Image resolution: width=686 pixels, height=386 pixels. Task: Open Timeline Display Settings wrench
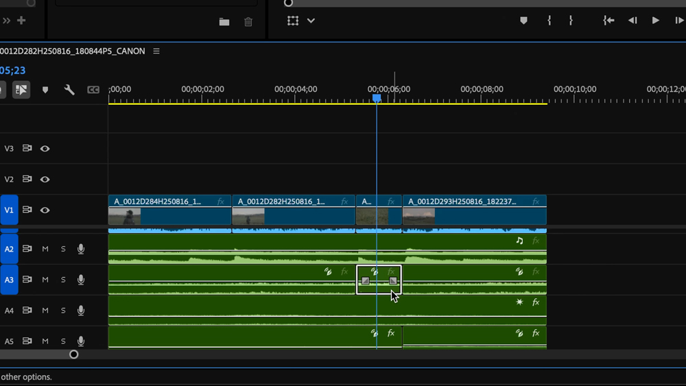point(69,90)
